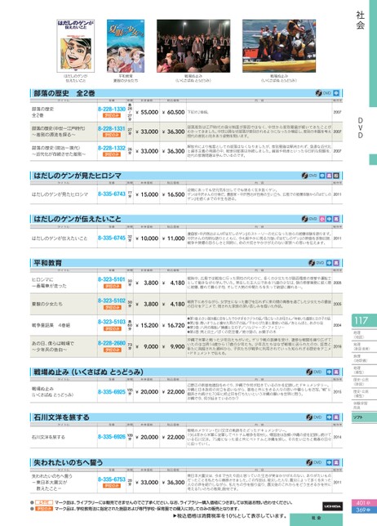Viewport: 377px width, 526px height.
Task: Select product code 8-323-5102
Action: click(112, 301)
